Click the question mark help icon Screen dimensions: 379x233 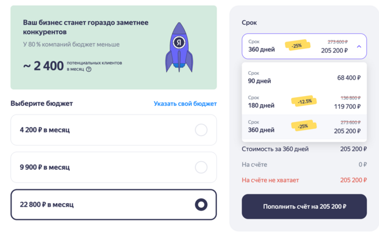89,69
